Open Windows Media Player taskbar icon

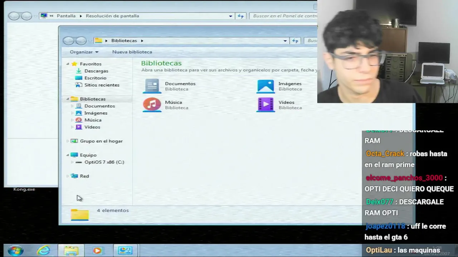pyautogui.click(x=97, y=251)
